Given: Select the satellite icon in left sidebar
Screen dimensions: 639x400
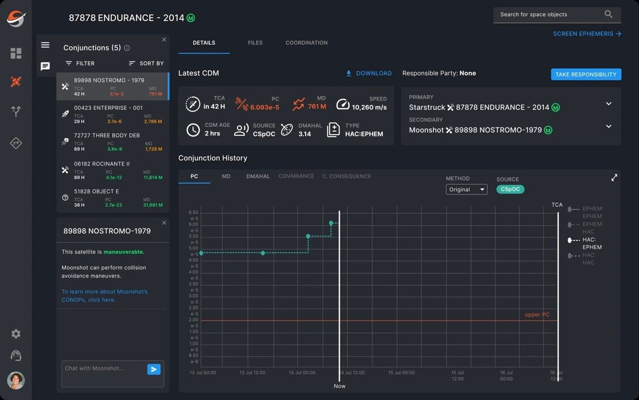Looking at the screenshot, I should pos(16,82).
